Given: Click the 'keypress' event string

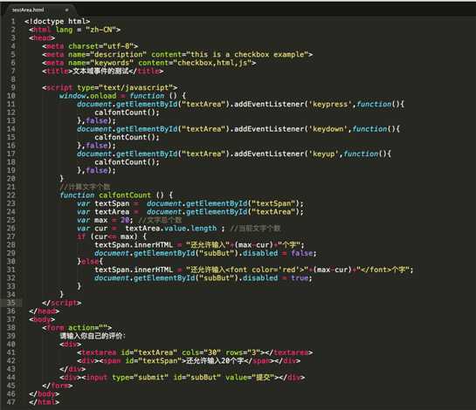Looking at the screenshot, I should tap(330, 105).
